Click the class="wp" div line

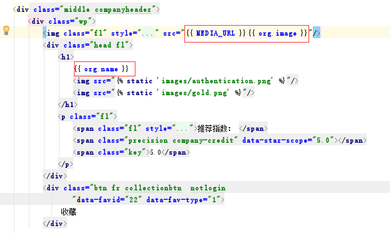coord(61,21)
